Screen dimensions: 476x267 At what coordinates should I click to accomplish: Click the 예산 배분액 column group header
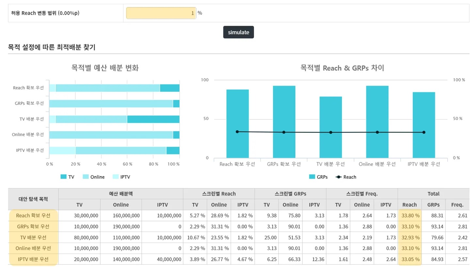[x=121, y=194]
